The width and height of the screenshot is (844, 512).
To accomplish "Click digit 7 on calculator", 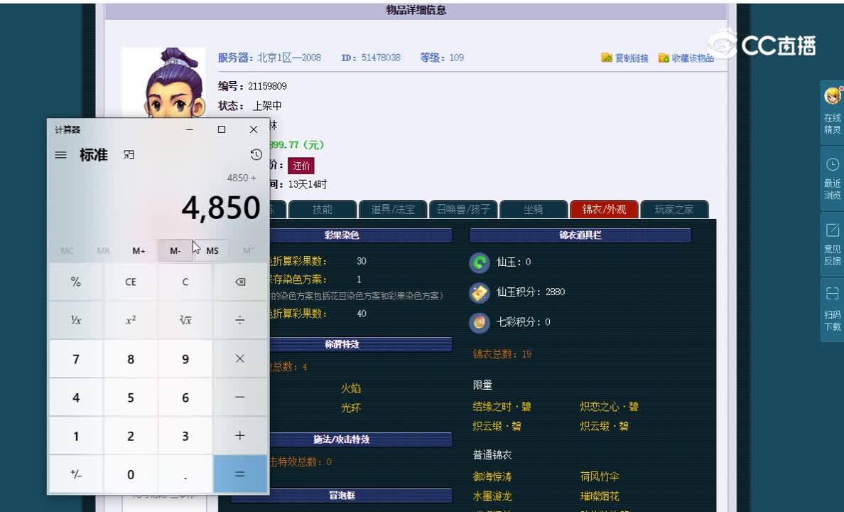I will 76,359.
